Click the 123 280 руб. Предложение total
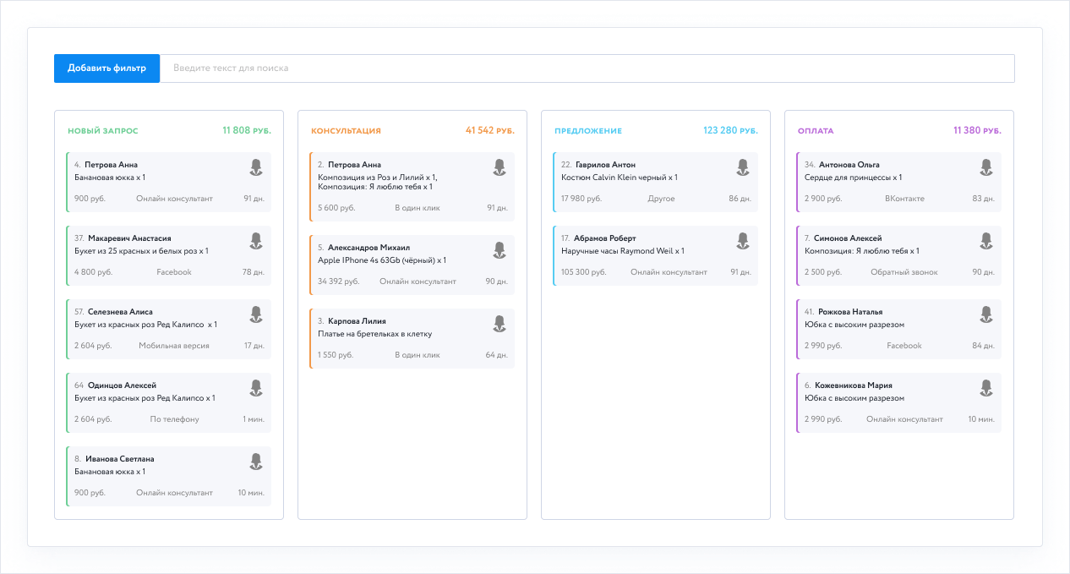The height and width of the screenshot is (574, 1070). (730, 131)
